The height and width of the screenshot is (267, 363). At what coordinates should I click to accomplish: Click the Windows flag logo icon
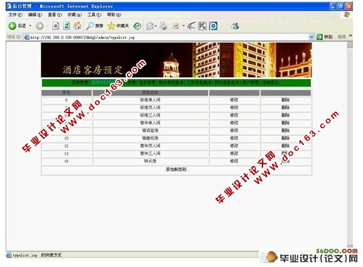tap(347, 15)
